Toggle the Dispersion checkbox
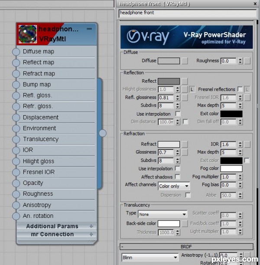 click(188, 195)
